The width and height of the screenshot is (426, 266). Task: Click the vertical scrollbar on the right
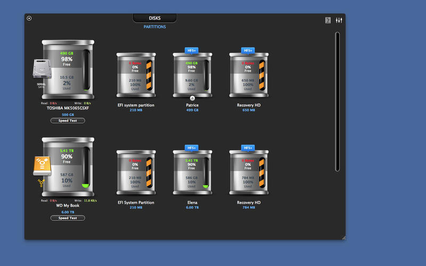pos(337,101)
